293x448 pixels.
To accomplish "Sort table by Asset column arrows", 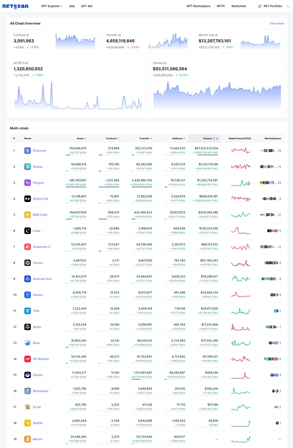I will tap(85, 138).
